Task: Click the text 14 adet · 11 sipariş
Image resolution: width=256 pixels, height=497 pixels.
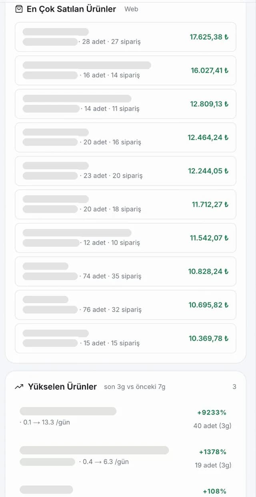Action: click(x=112, y=108)
